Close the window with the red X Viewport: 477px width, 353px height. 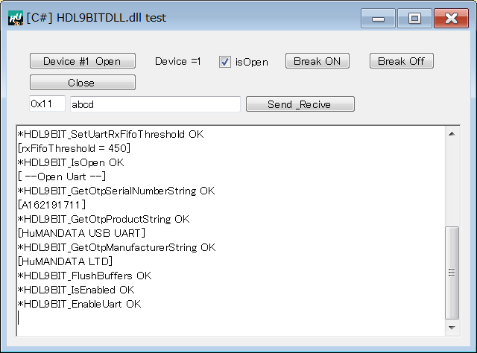(x=451, y=19)
